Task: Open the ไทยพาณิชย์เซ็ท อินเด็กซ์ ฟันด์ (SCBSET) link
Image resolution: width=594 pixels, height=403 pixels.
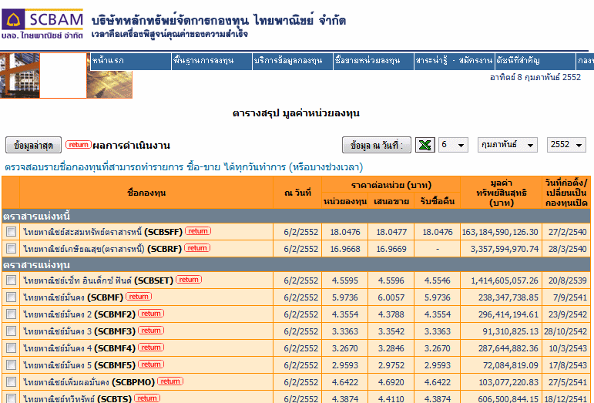Action: pyautogui.click(x=98, y=280)
